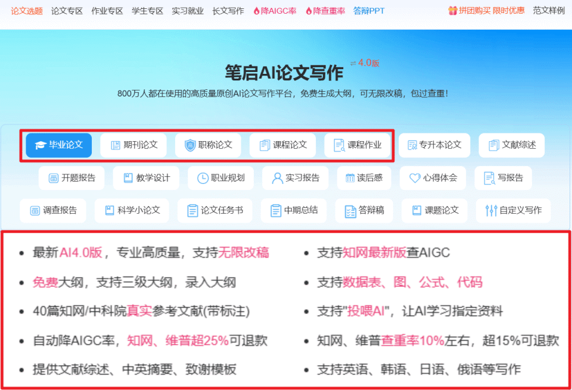Click the 笔启AI论文写作 heading
The height and width of the screenshot is (390, 572).
point(284,73)
